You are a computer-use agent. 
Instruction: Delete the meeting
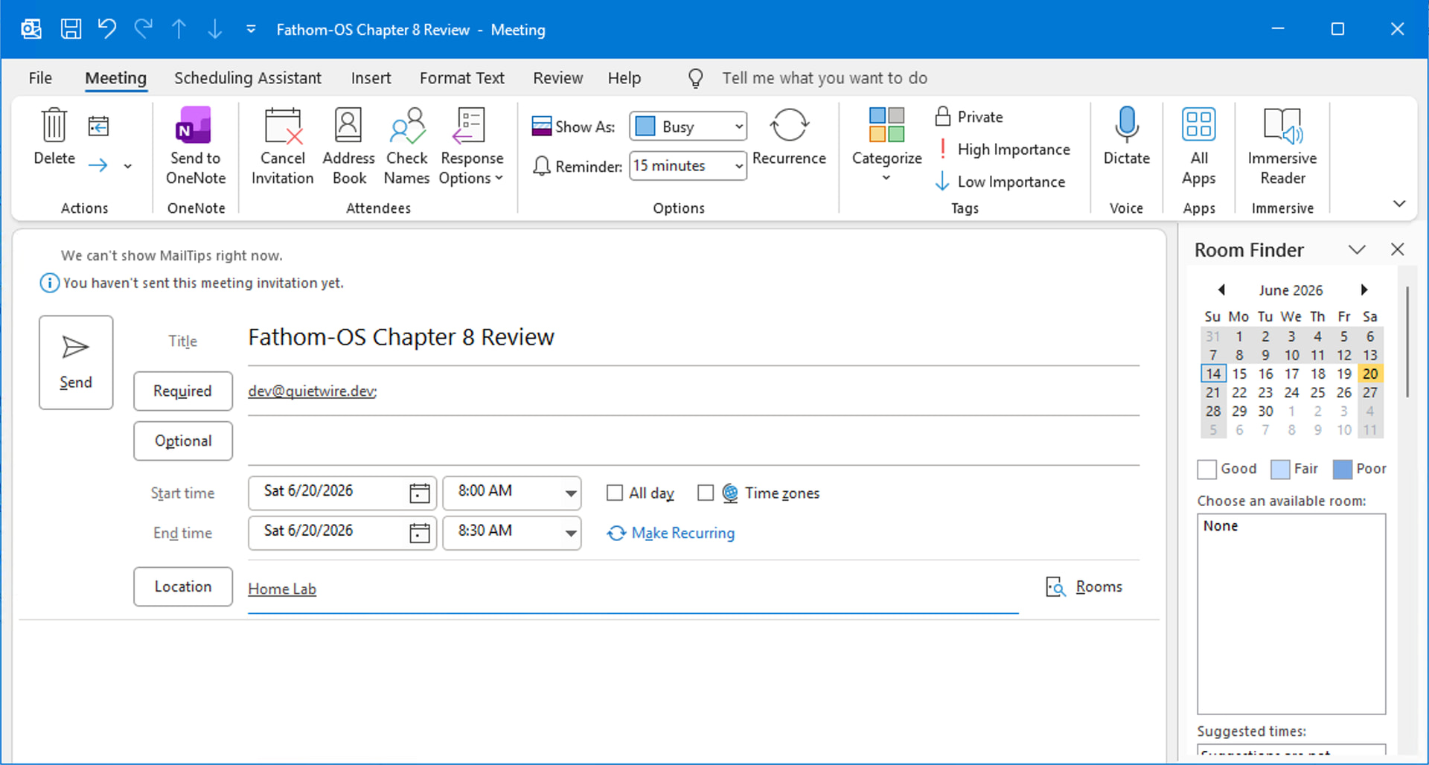[54, 137]
